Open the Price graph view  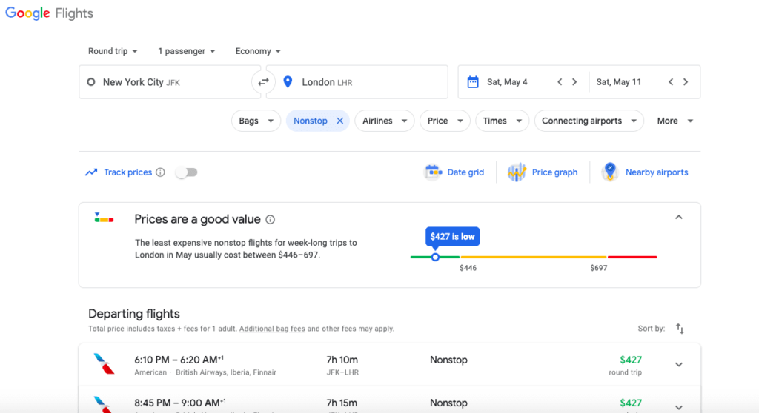[542, 172]
